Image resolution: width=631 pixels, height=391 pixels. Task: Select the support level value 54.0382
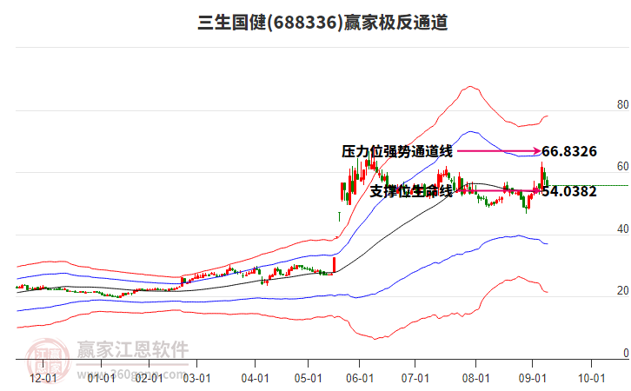[569, 191]
